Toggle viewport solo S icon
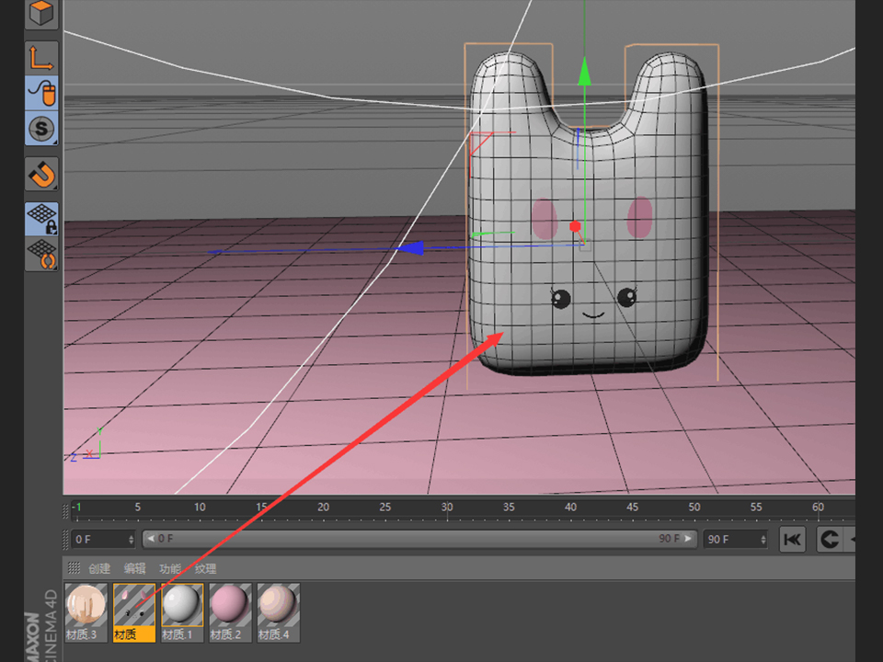 pyautogui.click(x=42, y=129)
